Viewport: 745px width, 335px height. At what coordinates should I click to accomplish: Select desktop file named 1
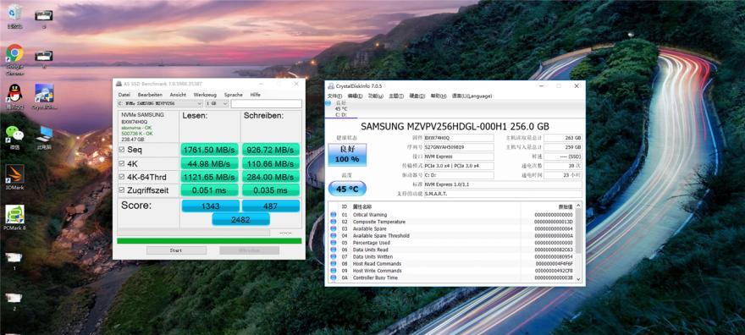(x=14, y=261)
